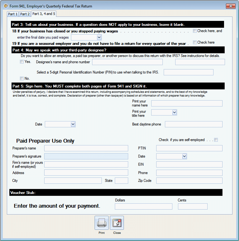Click the form's title bar icon
Screen dimensions: 239x241
[6, 6]
